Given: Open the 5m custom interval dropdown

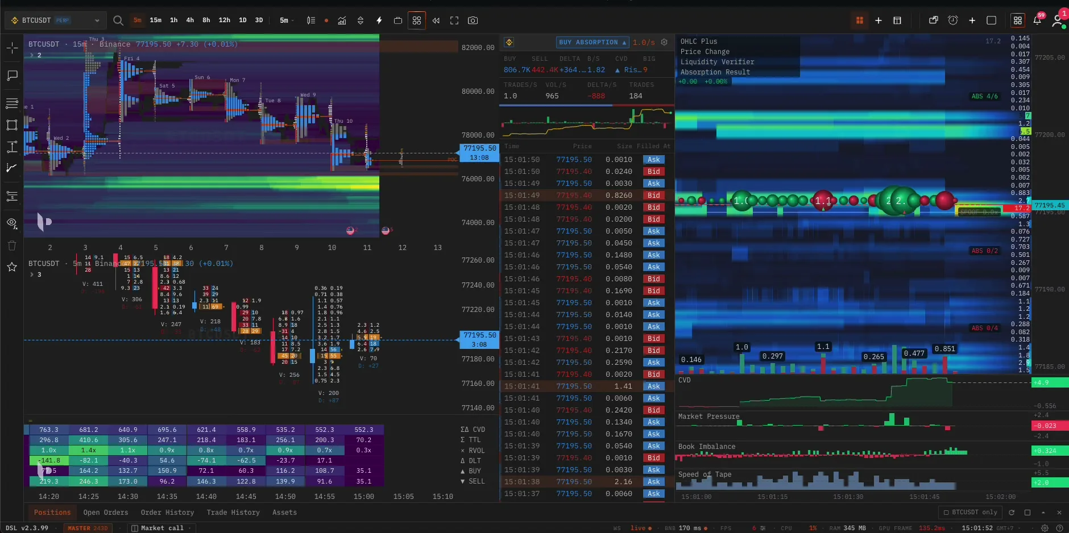Looking at the screenshot, I should [287, 20].
